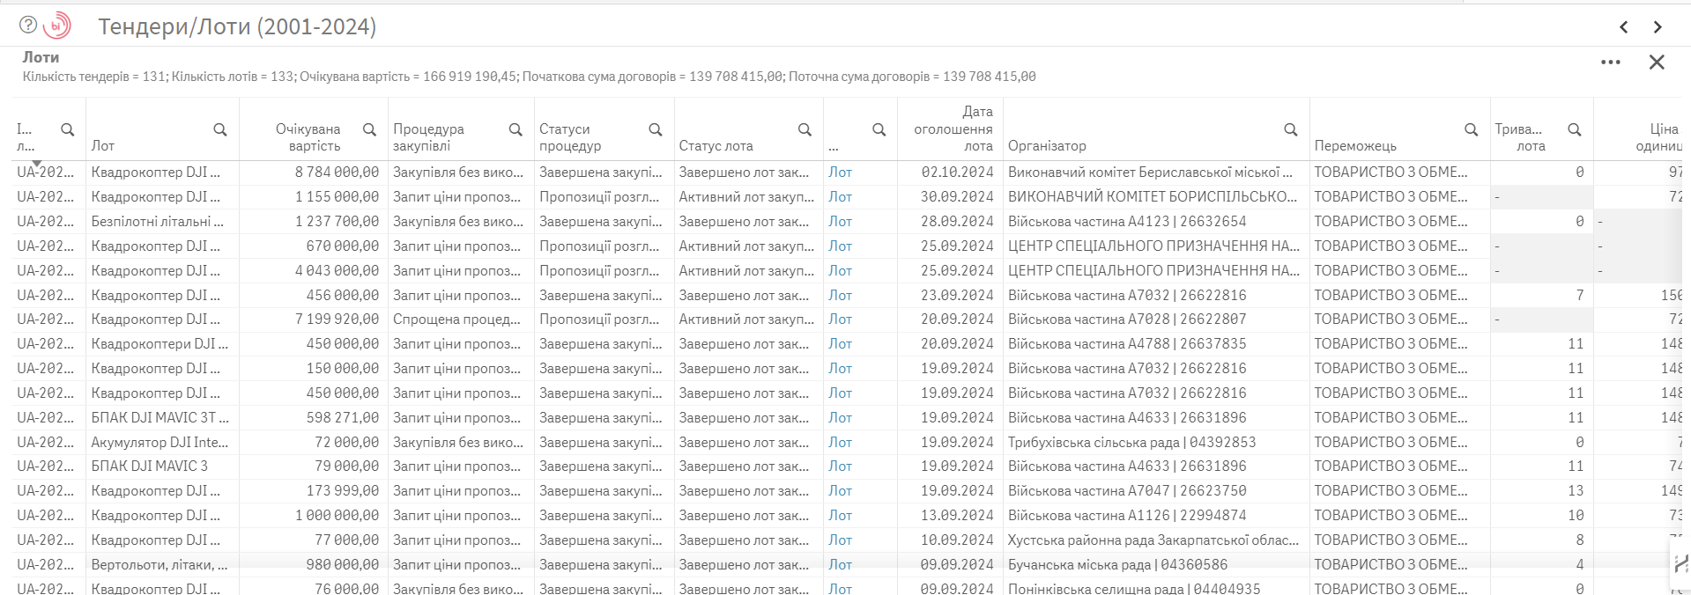Select the Бучанська міська рада organizer cell
Screen dimensions: 1691x595
1117,565
